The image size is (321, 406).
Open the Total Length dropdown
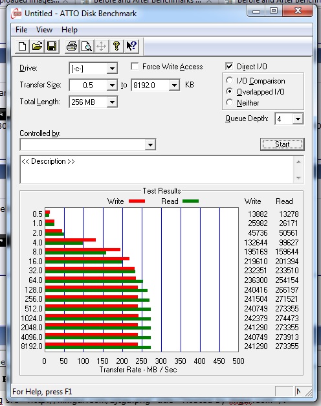pyautogui.click(x=112, y=102)
